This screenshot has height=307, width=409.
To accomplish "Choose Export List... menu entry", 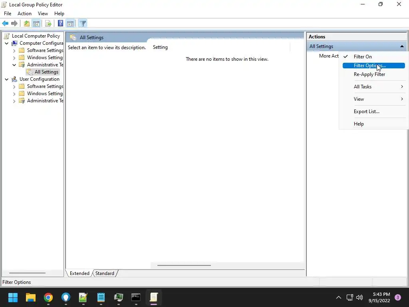I will pos(374,112).
